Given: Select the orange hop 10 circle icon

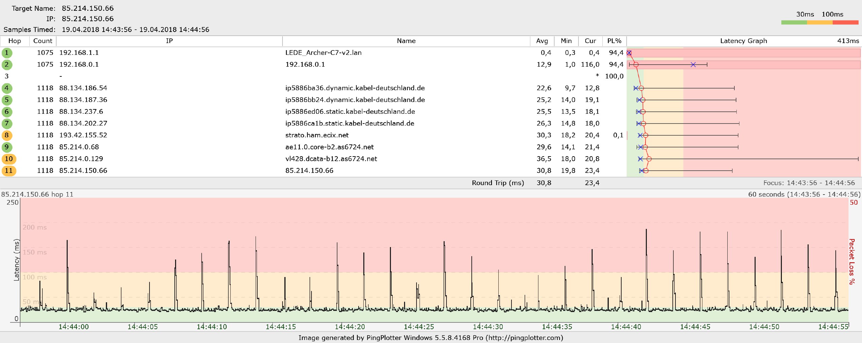Looking at the screenshot, I should 9,159.
